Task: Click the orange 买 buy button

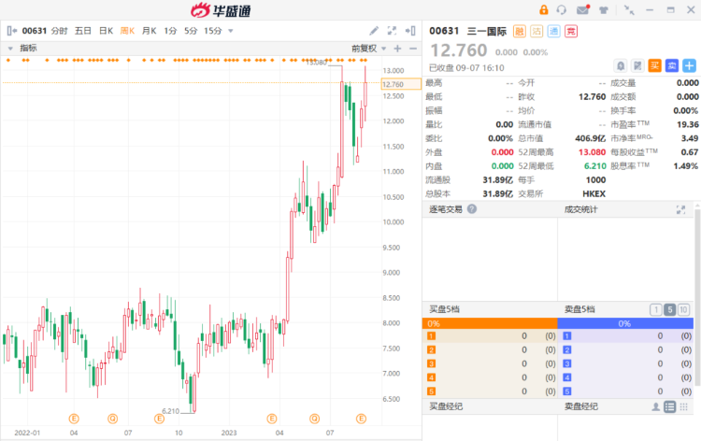Action: click(x=655, y=65)
